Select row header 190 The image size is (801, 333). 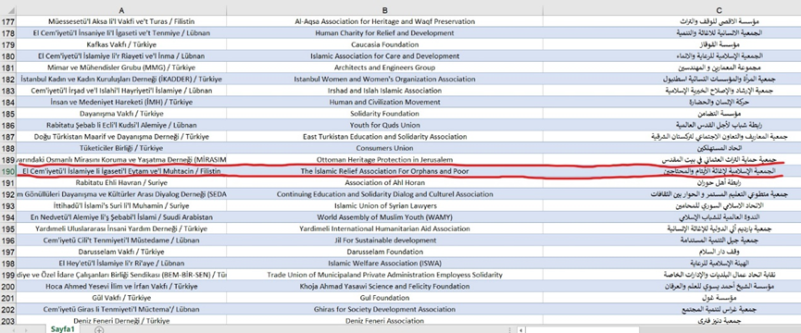tap(8, 172)
